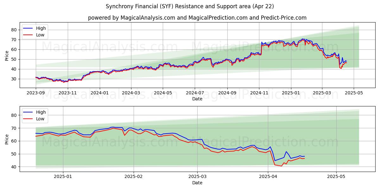
Task: Click the '2023-09' date tick label
Action: pos(36,93)
